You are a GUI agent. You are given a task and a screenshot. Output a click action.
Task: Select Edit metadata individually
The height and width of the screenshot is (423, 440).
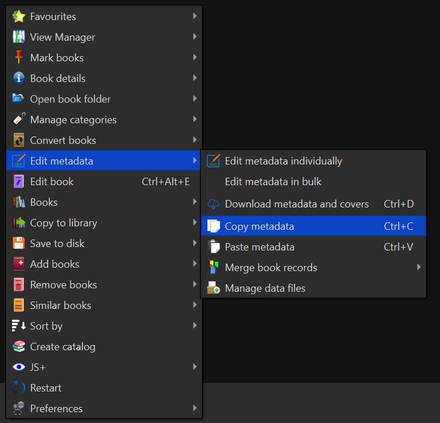coord(283,161)
